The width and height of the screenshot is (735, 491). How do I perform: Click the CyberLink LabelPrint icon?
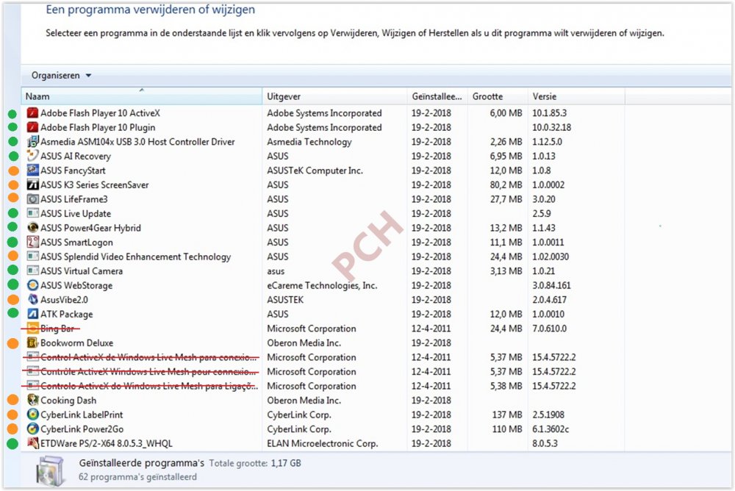pyautogui.click(x=32, y=415)
